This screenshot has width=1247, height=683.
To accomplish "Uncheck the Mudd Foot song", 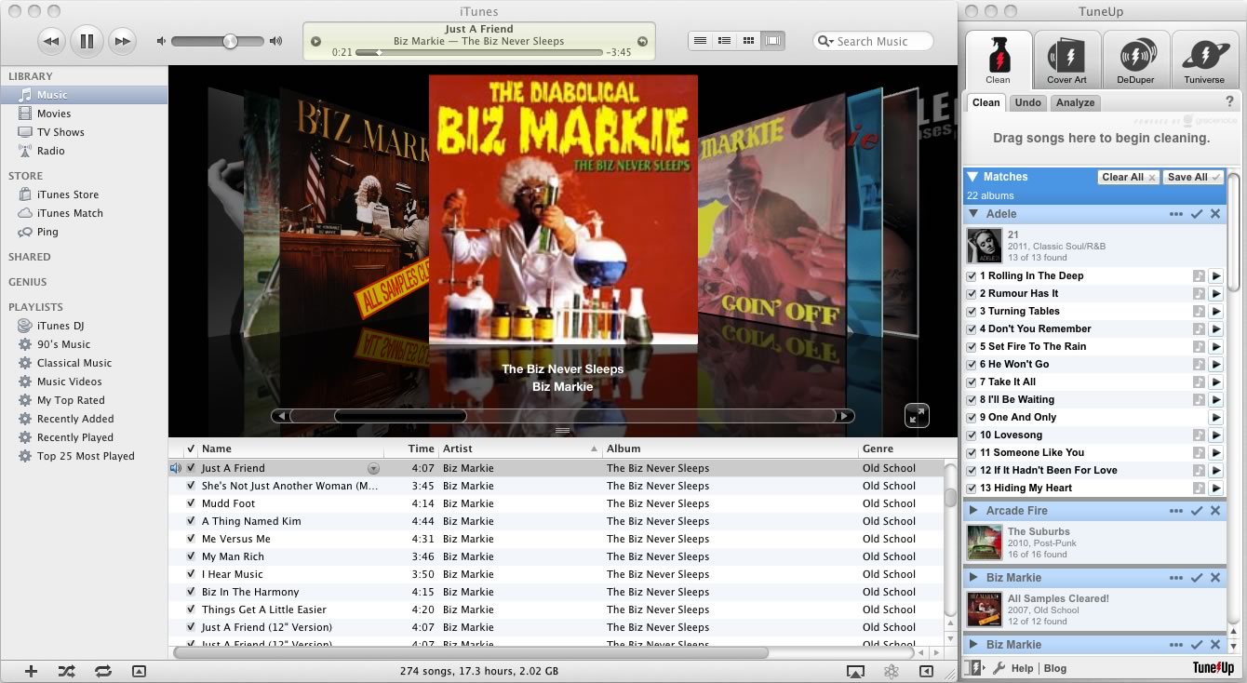I will click(191, 503).
